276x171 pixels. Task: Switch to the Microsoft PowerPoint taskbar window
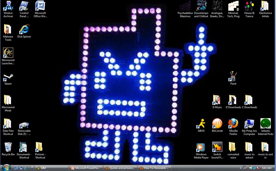tap(86, 168)
